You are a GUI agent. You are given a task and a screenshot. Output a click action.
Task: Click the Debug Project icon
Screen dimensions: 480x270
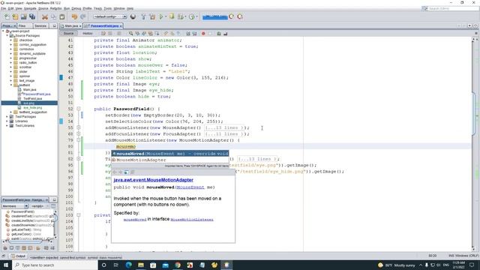(172, 16)
